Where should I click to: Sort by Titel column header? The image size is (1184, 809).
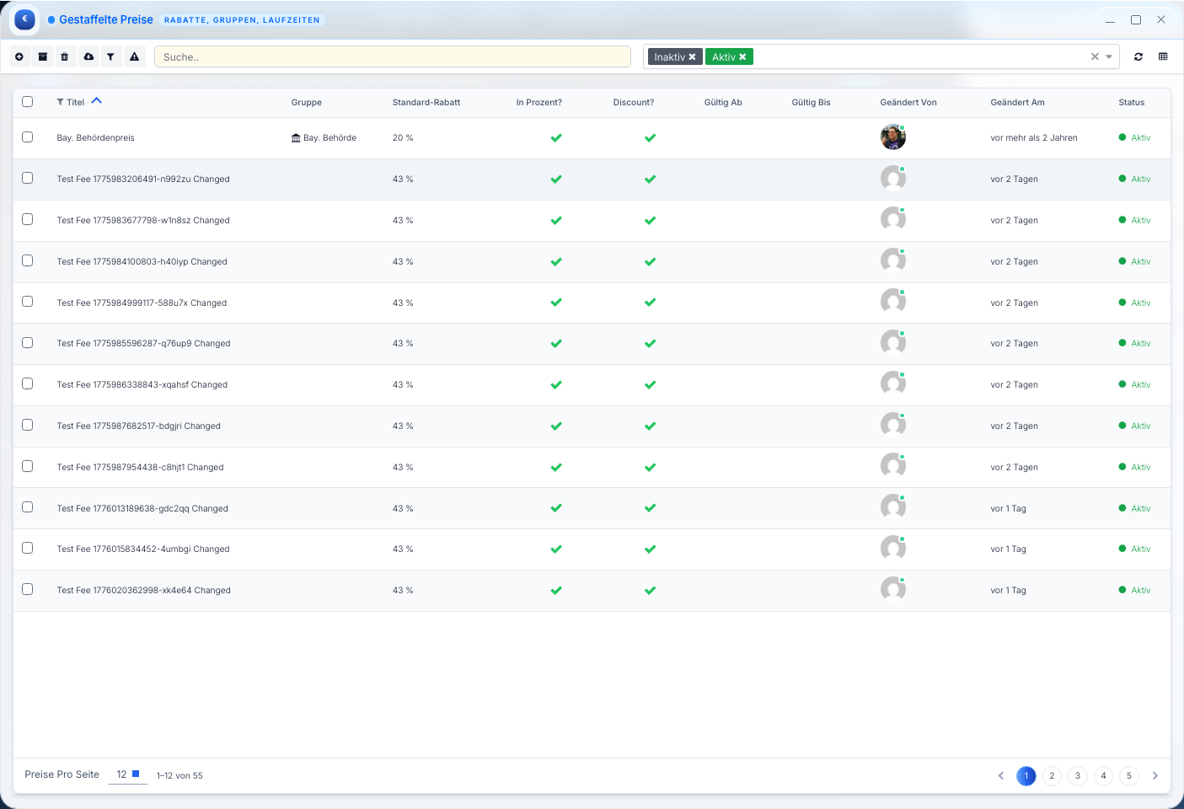pyautogui.click(x=76, y=102)
